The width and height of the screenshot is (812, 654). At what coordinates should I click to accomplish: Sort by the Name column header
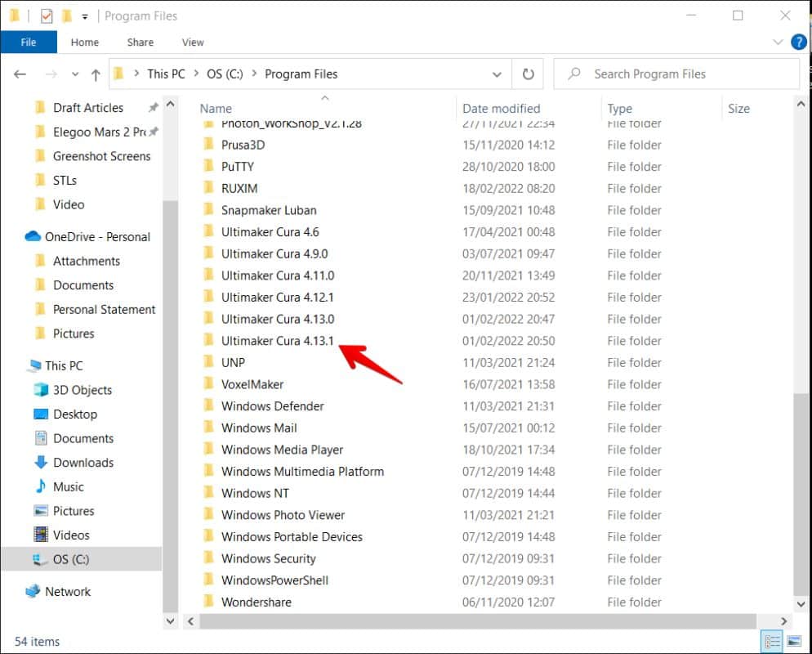216,108
